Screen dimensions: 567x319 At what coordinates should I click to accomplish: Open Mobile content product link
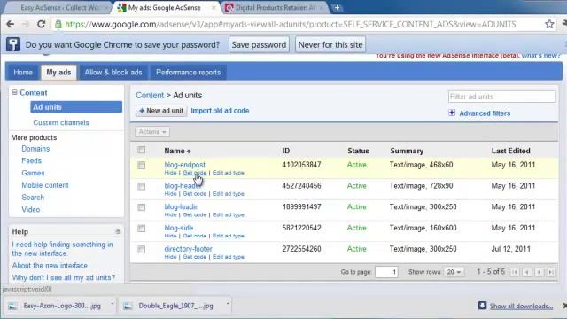[45, 185]
